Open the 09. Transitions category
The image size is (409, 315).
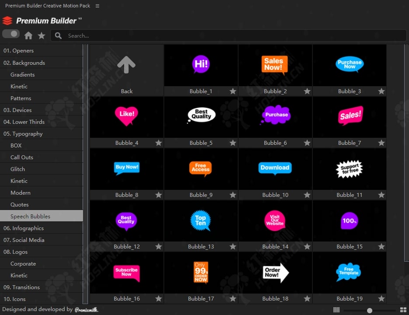pos(42,287)
